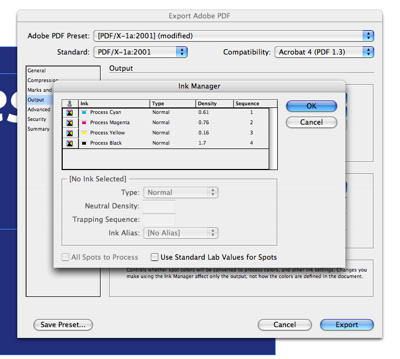Viewport: 400px width, 359px height.
Task: Click the yellow color swatch
Action: click(84, 133)
